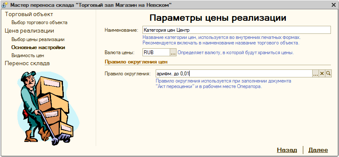The width and height of the screenshot is (339, 157).
Task: Click the Валюта цены RUB field
Action: [x=156, y=52]
